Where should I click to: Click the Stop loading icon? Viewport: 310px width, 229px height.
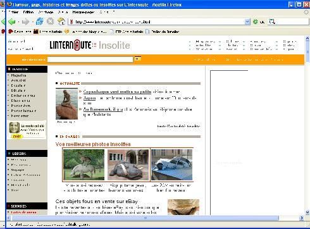click(x=51, y=22)
